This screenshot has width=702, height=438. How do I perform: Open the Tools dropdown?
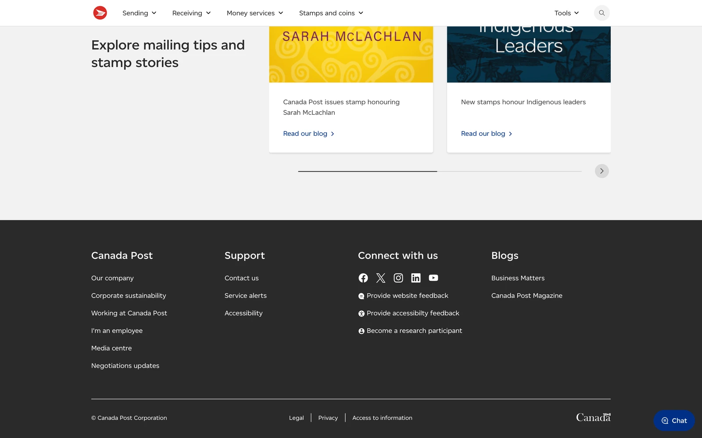click(566, 13)
